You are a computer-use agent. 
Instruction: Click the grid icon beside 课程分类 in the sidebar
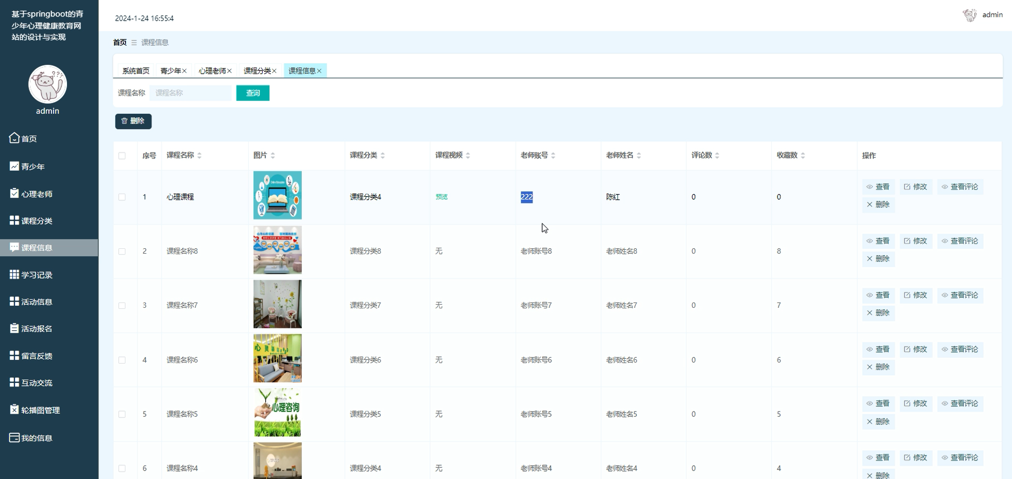(x=14, y=220)
